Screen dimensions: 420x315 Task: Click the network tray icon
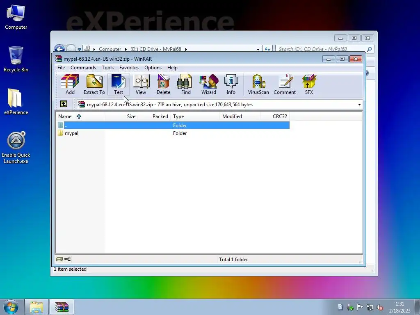tap(370, 307)
